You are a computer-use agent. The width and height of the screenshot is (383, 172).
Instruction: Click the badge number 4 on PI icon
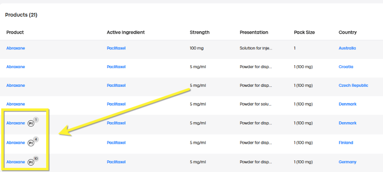pos(36,140)
